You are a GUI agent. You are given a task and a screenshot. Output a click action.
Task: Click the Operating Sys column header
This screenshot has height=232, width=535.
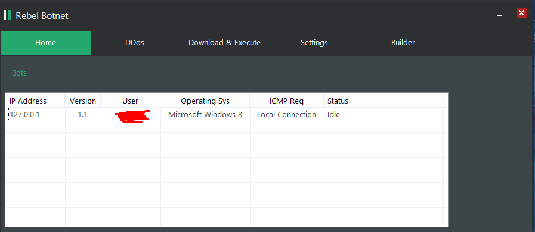[x=205, y=101]
